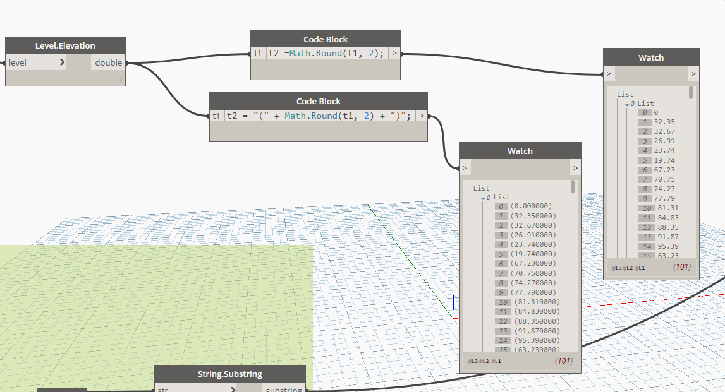Select value 23.74 in the right Watch list
Screen dimensions: 725x392
tap(664, 150)
